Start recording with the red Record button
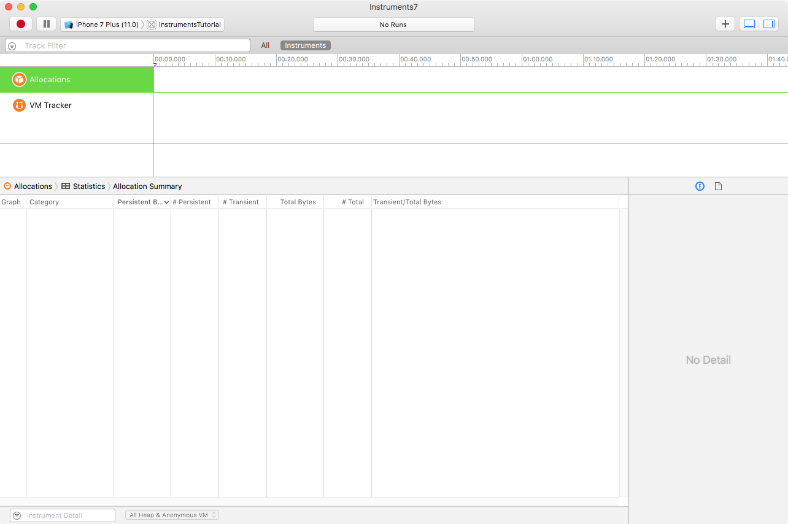788x524 pixels. [x=21, y=24]
